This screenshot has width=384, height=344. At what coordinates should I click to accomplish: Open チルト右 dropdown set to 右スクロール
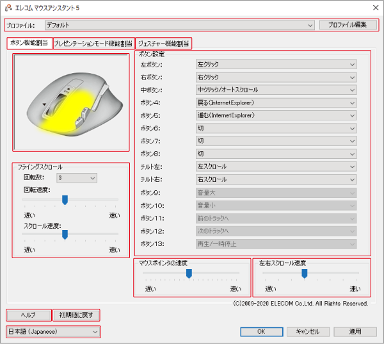[x=276, y=179]
